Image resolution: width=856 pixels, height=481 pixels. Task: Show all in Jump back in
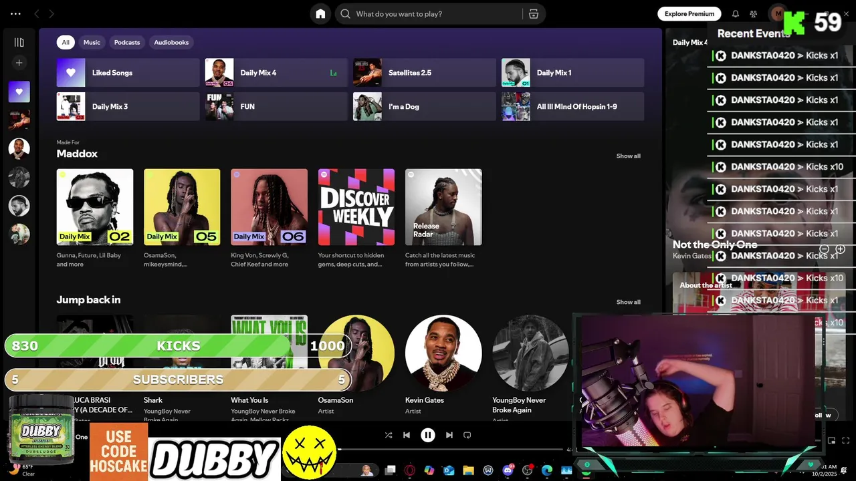pos(628,302)
